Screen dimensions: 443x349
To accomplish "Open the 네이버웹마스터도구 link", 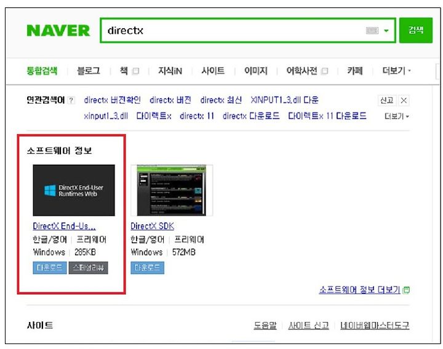I will click(x=375, y=326).
